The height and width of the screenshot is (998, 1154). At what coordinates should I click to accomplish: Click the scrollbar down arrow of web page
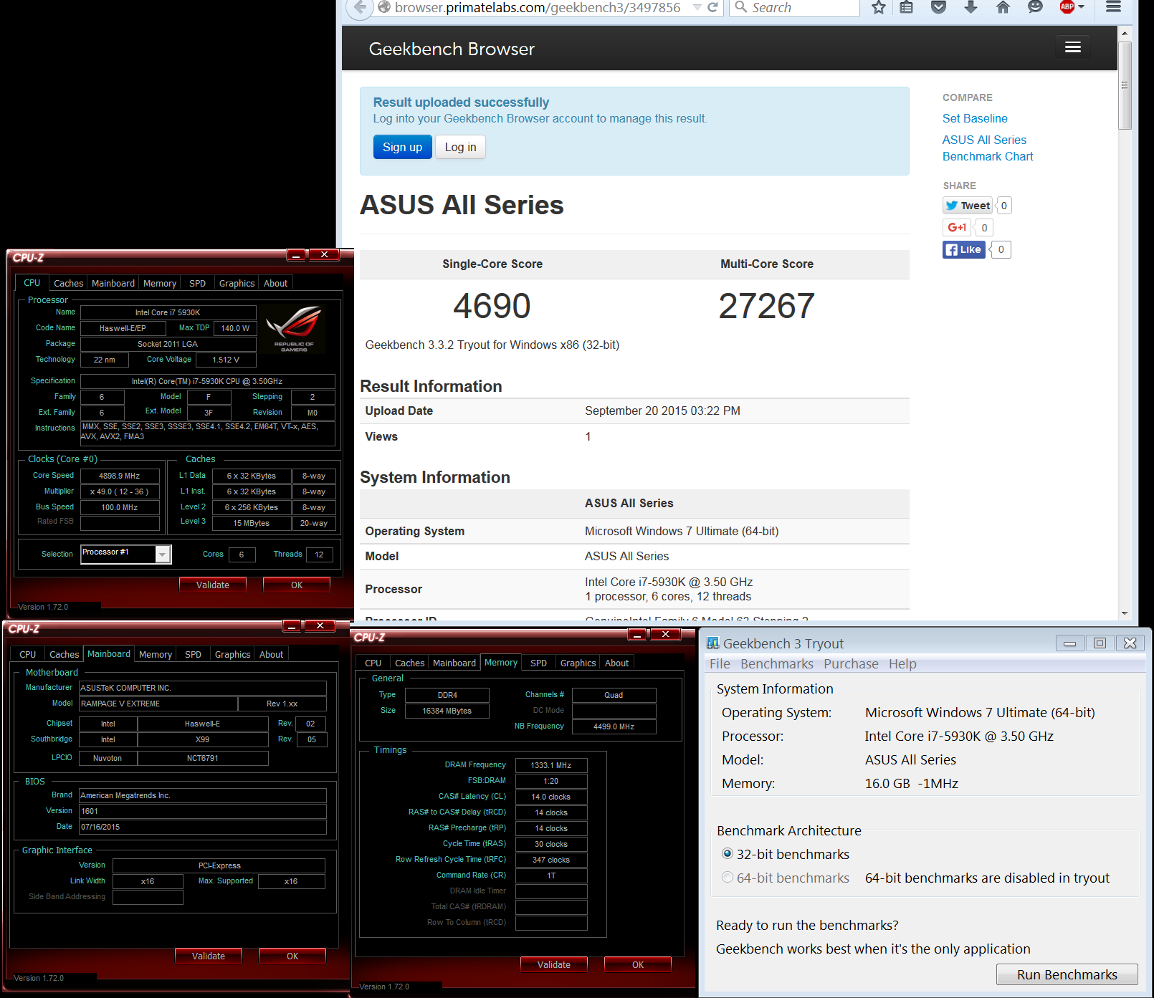click(x=1125, y=613)
